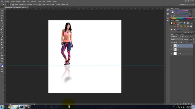Select the Move tool
The width and height of the screenshot is (195, 109).
pos(2,10)
